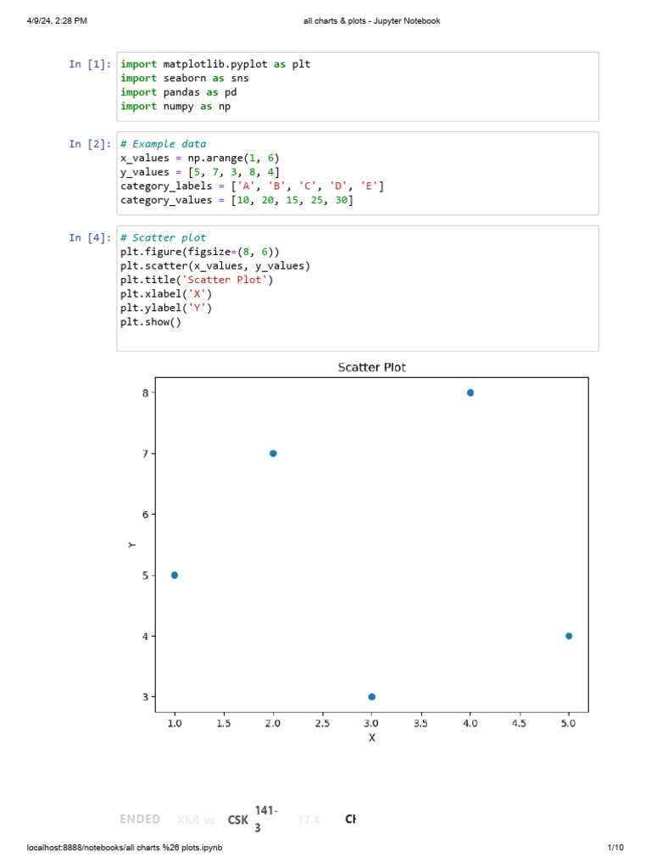
Task: Click the 1/10 page number
Action: point(615,848)
